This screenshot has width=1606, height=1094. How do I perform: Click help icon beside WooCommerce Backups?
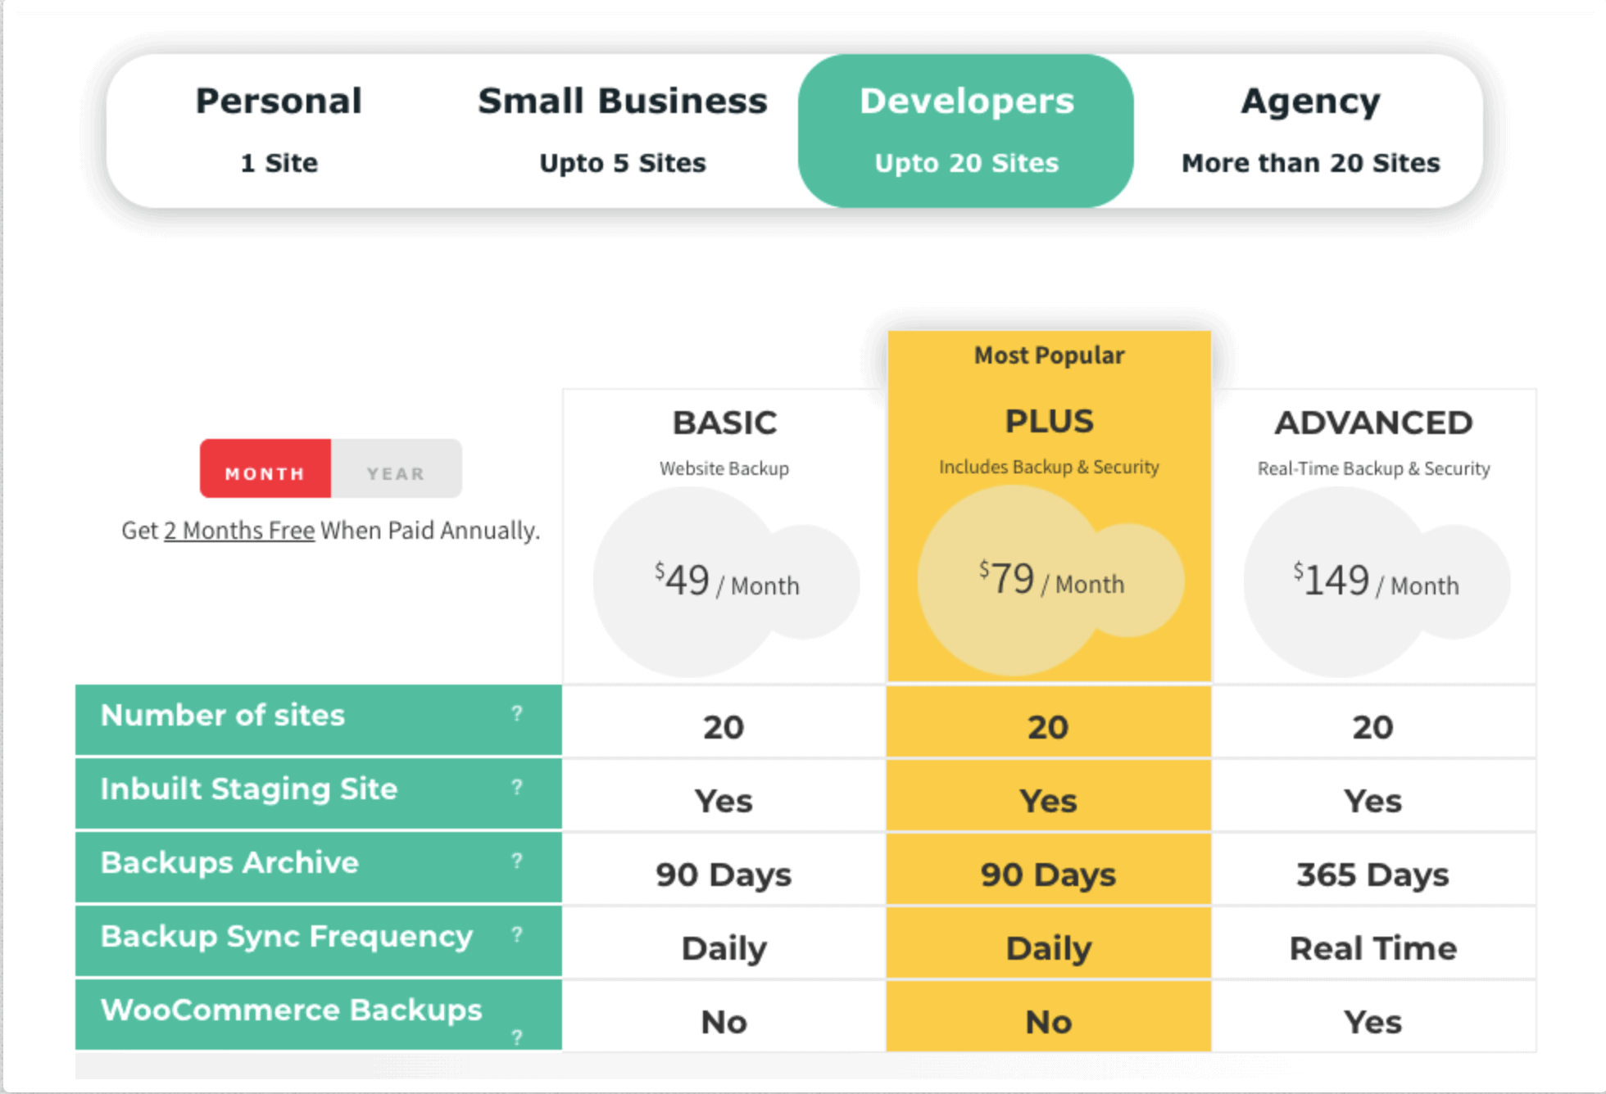click(517, 1037)
